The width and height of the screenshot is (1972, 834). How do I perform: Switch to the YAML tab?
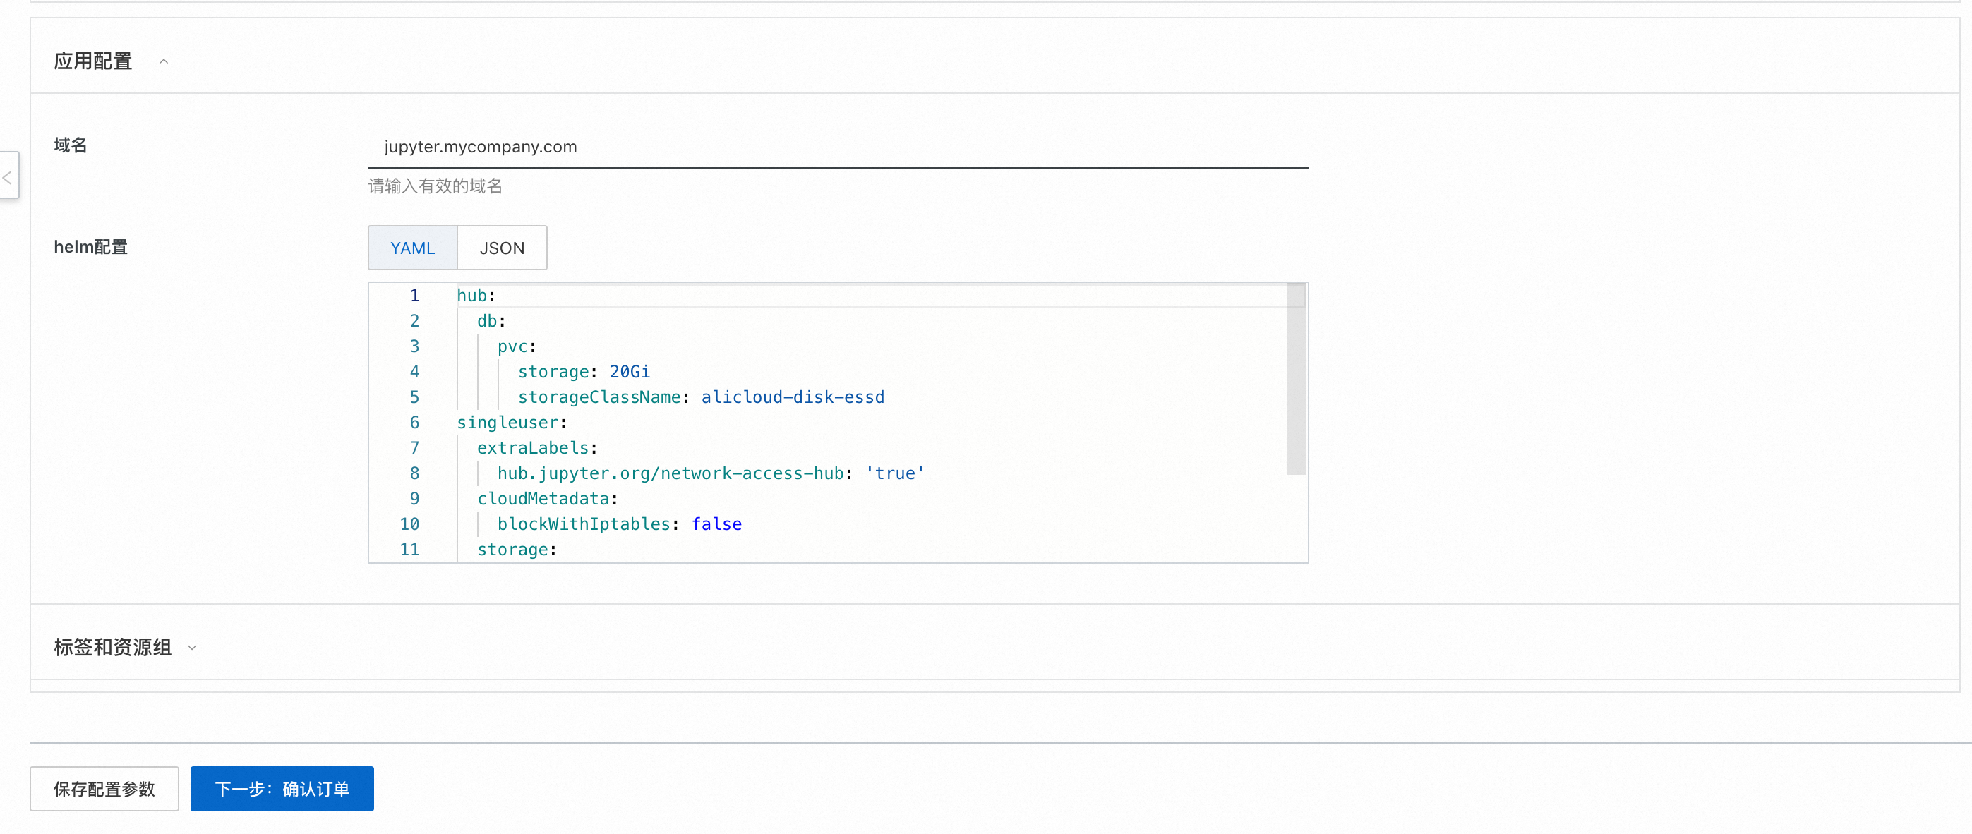pyautogui.click(x=412, y=248)
